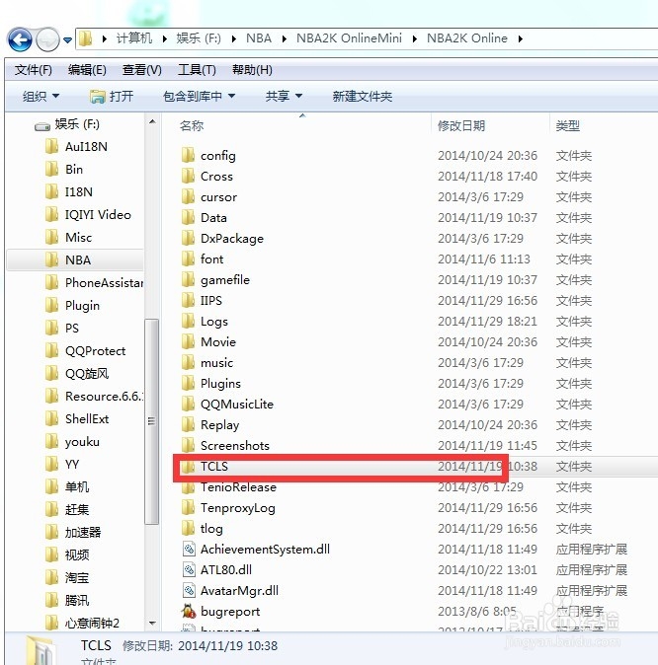Select the IQIYI Video folder in sidebar
658x665 pixels.
(88, 215)
